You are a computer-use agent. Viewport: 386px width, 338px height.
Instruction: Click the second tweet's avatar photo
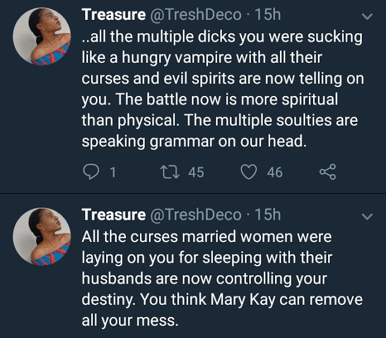coord(42,236)
